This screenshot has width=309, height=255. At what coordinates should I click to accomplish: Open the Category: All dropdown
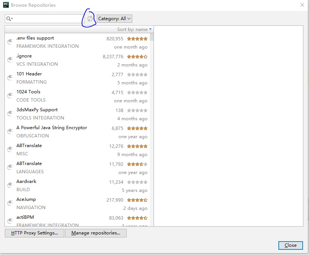114,19
